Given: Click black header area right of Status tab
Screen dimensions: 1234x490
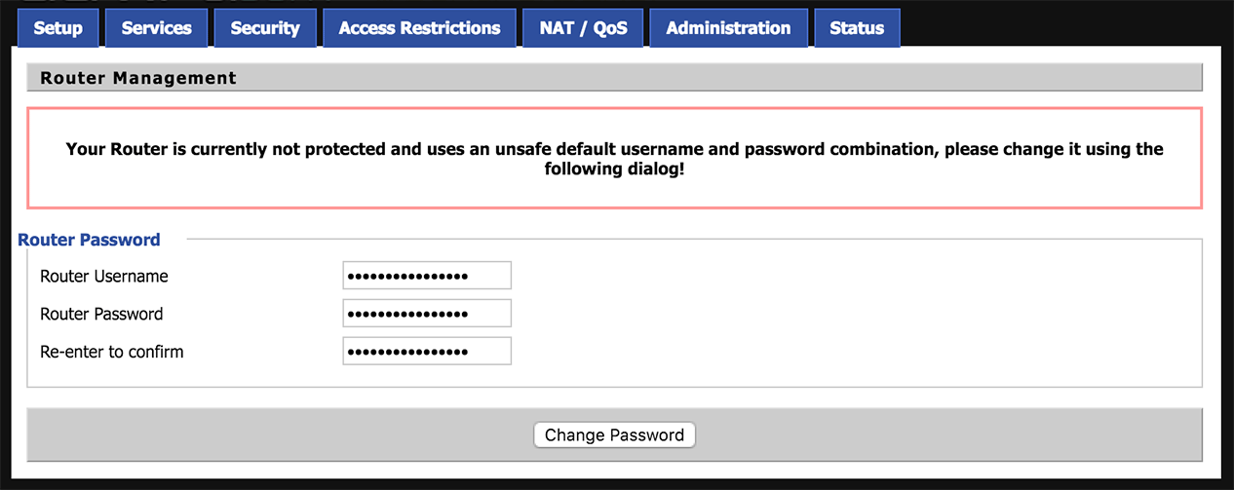Looking at the screenshot, I should (1062, 24).
